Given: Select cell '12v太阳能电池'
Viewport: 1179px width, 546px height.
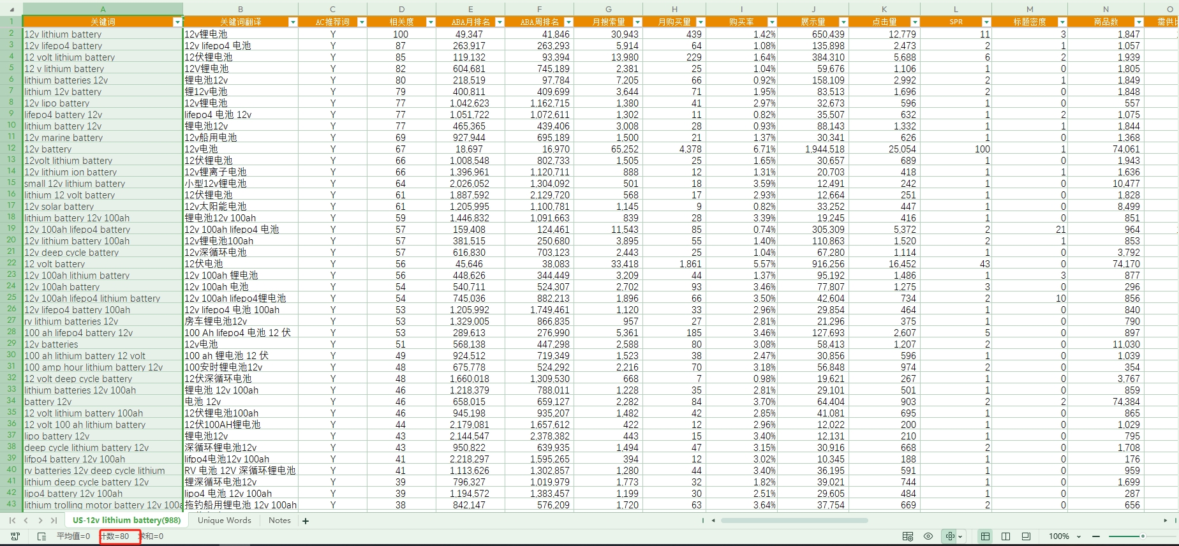Looking at the screenshot, I should pos(241,207).
